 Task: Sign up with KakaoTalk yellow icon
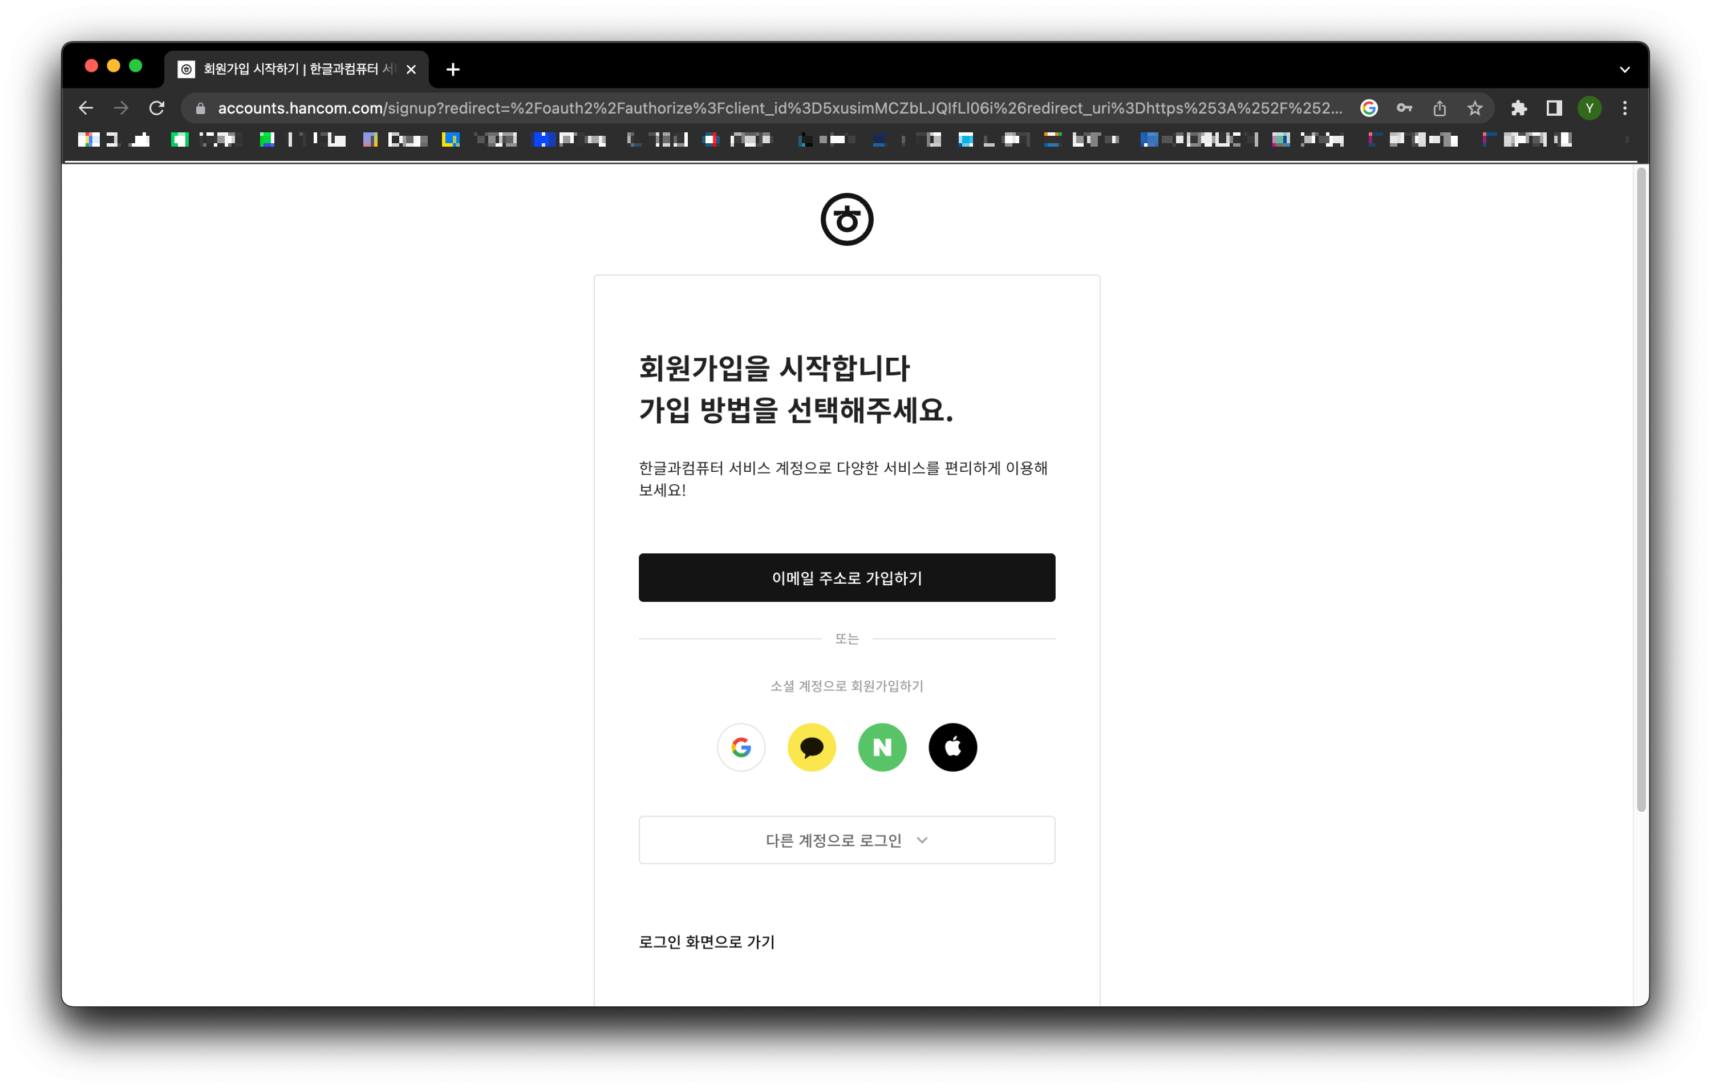pos(812,747)
